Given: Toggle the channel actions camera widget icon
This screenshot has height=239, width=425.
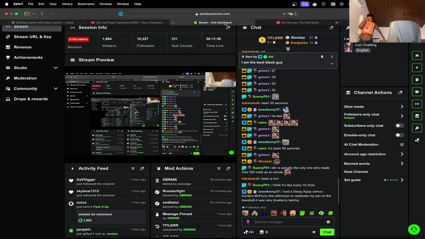Looking at the screenshot, I should tap(417, 116).
